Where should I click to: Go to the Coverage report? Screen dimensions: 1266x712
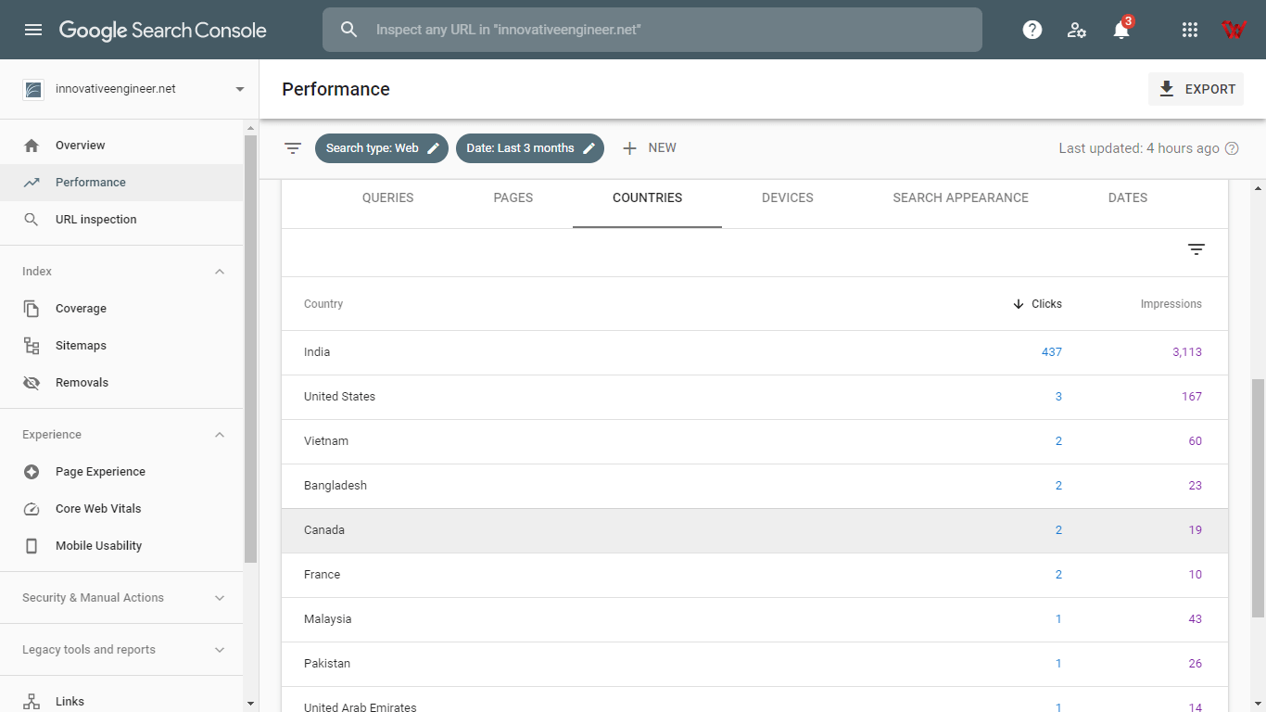(x=121, y=309)
